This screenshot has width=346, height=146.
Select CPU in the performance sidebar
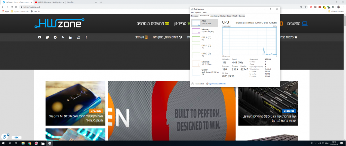click(x=204, y=23)
